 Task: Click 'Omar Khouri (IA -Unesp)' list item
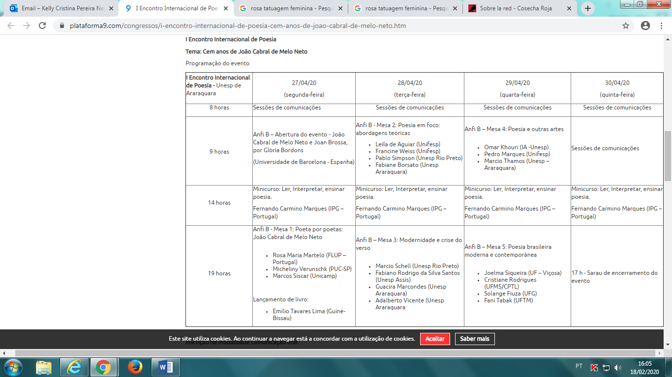pos(516,147)
